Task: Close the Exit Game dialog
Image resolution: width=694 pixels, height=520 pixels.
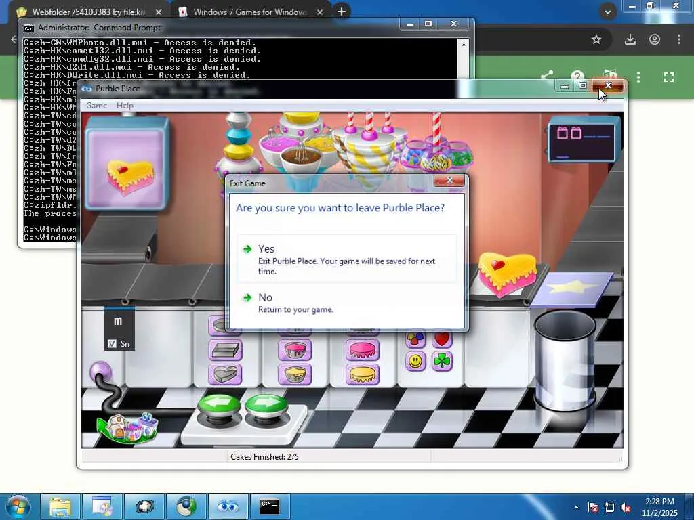Action: pyautogui.click(x=449, y=180)
